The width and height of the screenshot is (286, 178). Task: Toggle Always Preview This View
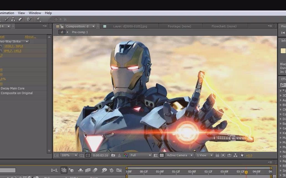56,155
